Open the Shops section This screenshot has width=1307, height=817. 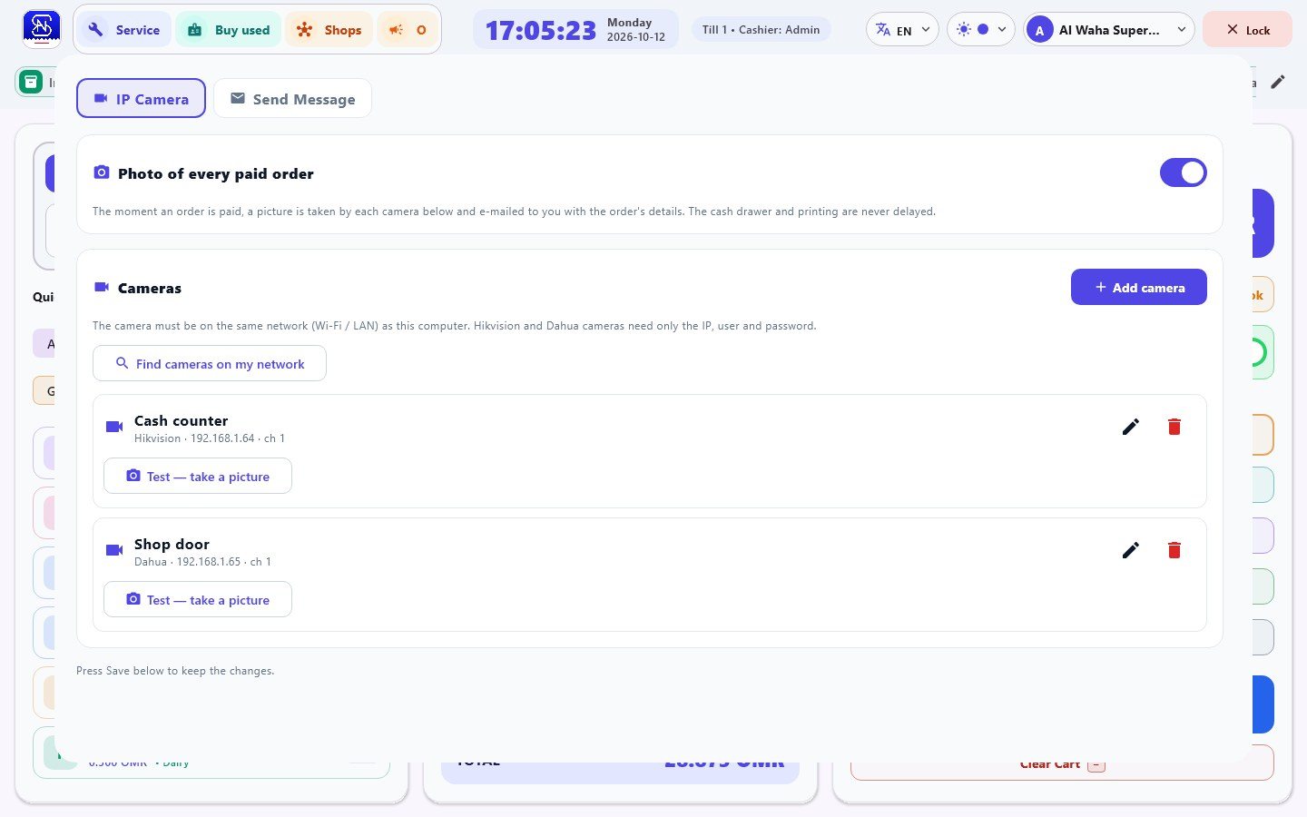click(329, 30)
